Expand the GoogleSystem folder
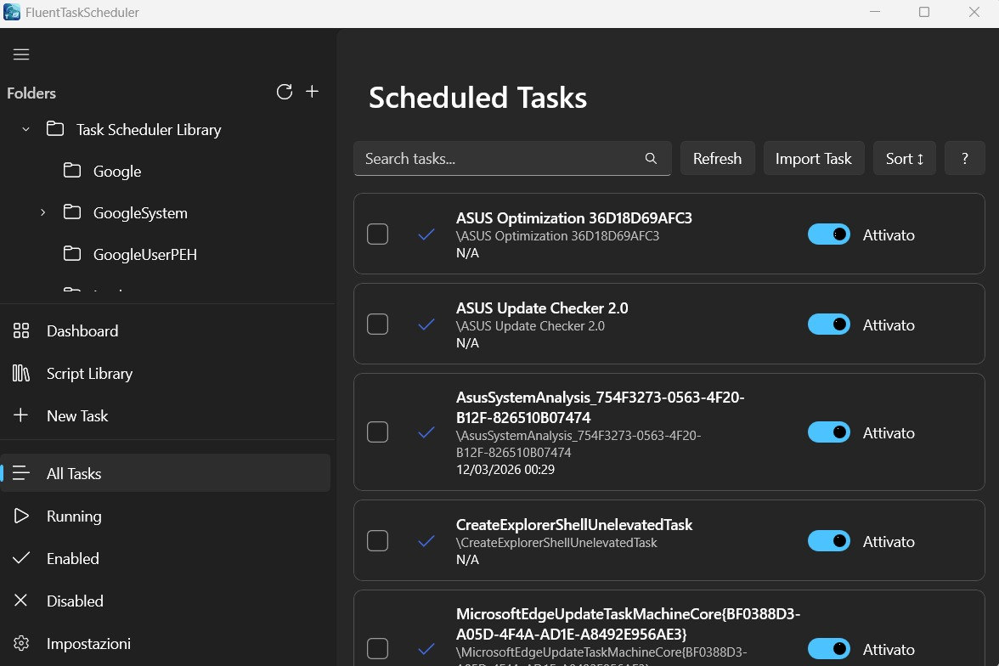This screenshot has height=666, width=999. coord(43,213)
